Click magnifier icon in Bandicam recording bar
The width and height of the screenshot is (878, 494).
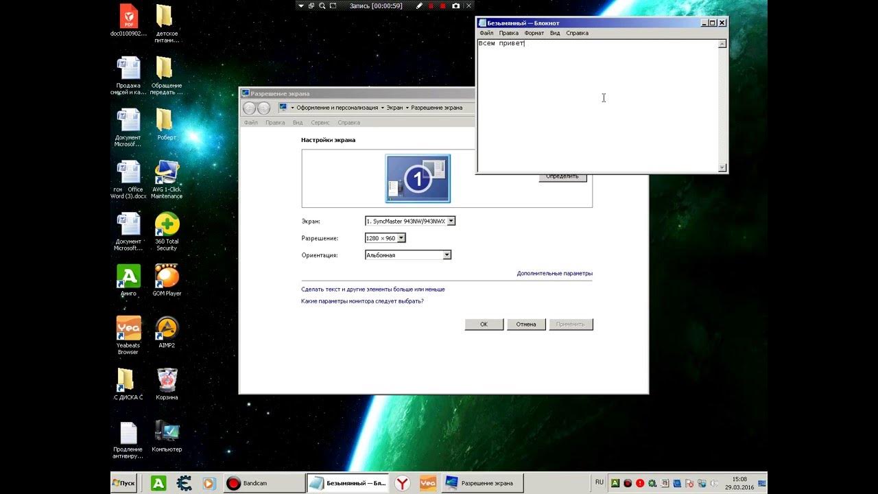(x=322, y=5)
